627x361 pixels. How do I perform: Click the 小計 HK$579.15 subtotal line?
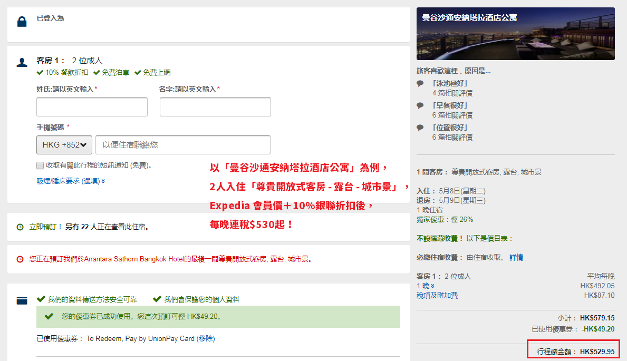[x=586, y=318]
